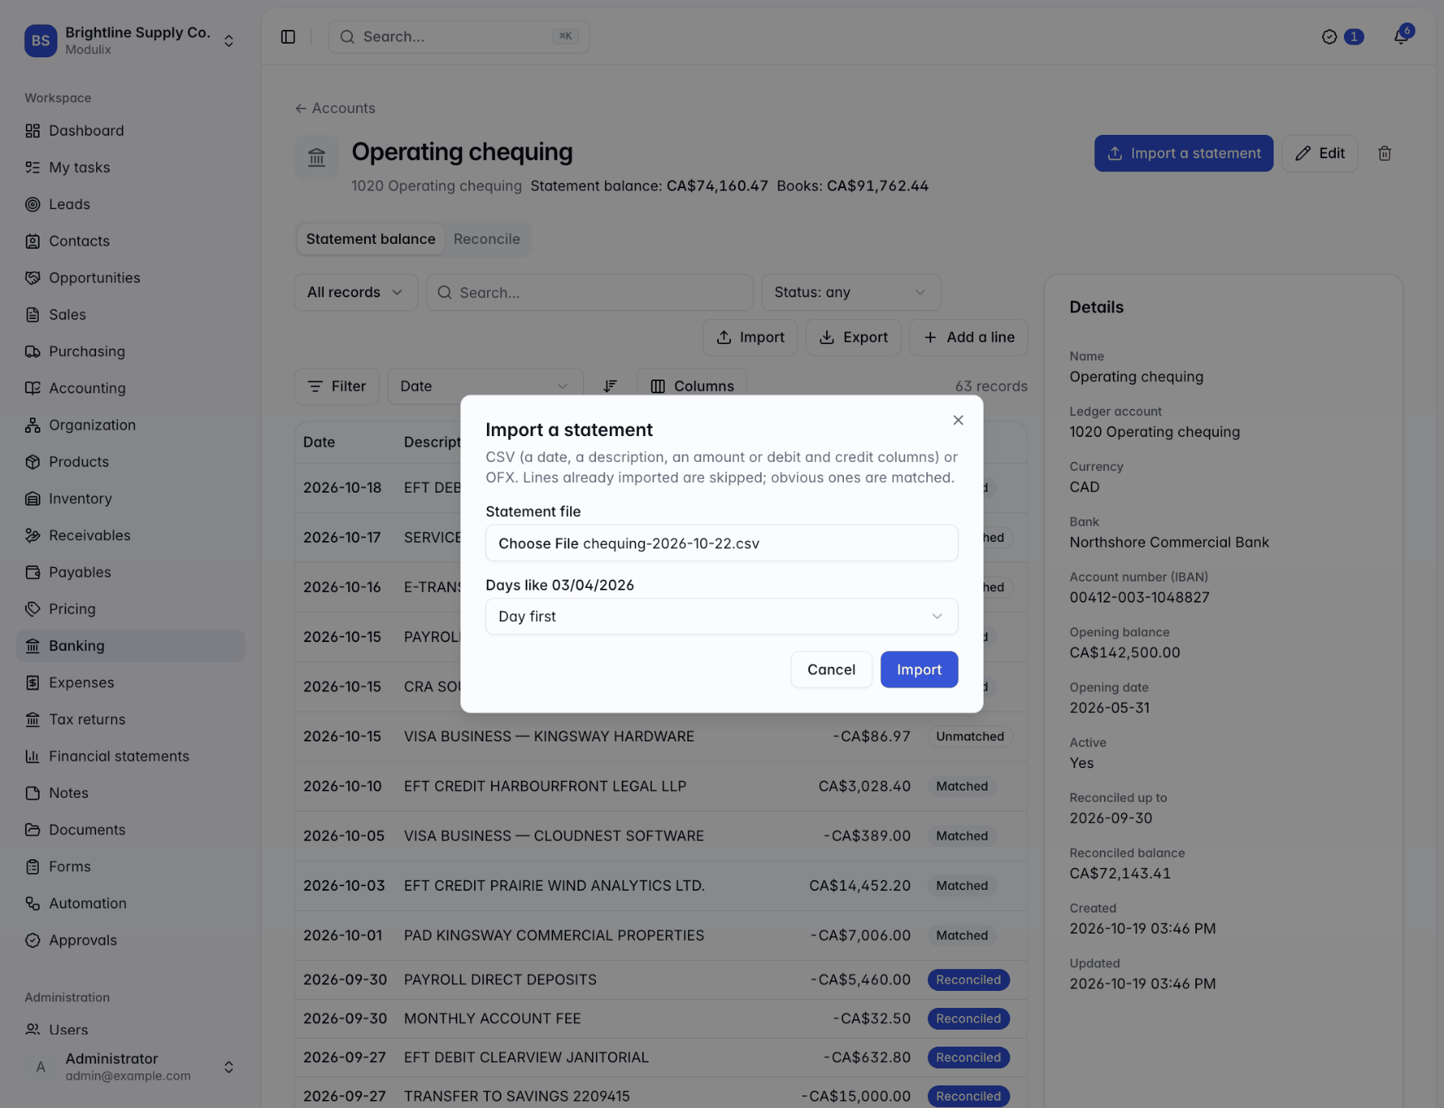Click the Documents folder icon
1444x1108 pixels.
coord(32,829)
